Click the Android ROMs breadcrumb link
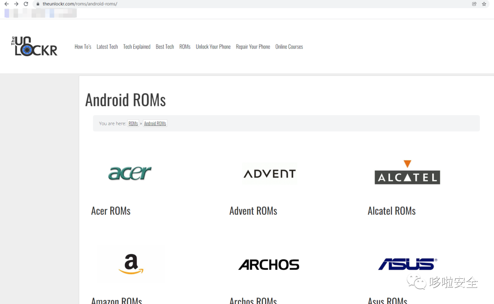This screenshot has height=304, width=494. 155,123
